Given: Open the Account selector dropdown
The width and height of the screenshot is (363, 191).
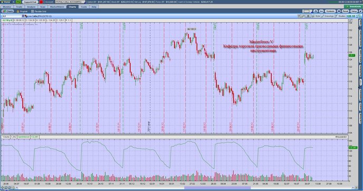Looking at the screenshot, I should (70, 2).
